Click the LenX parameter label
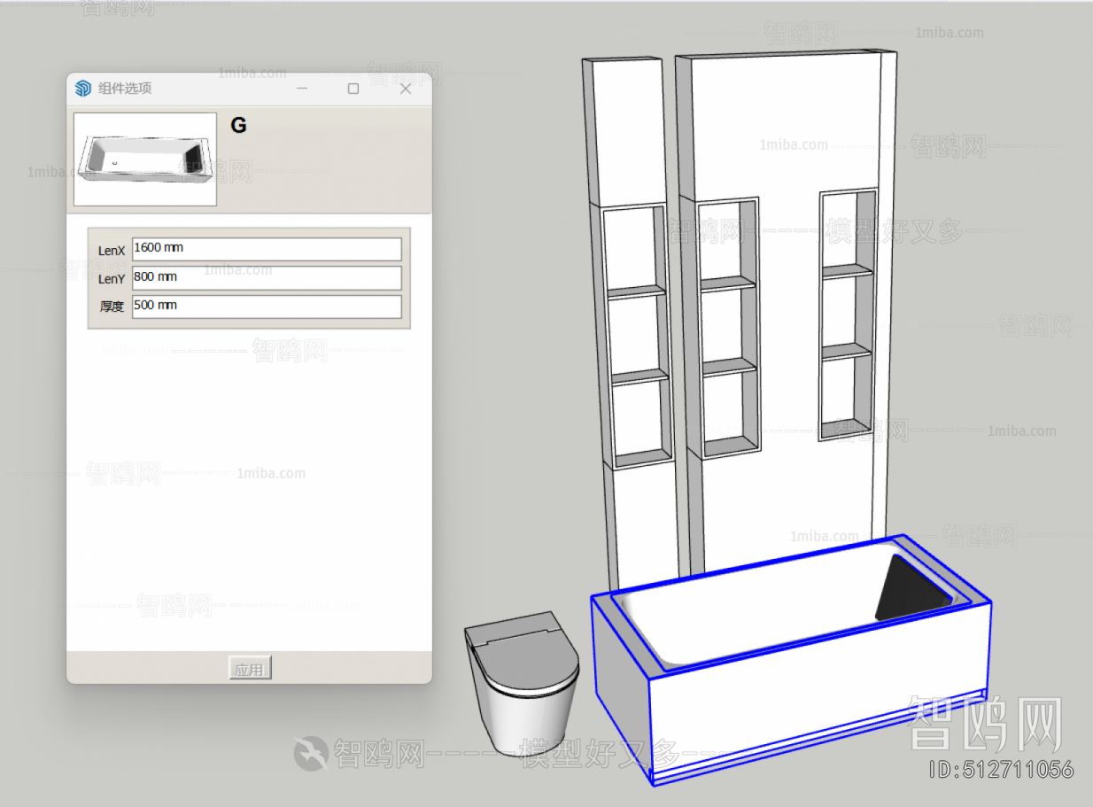 (x=110, y=250)
